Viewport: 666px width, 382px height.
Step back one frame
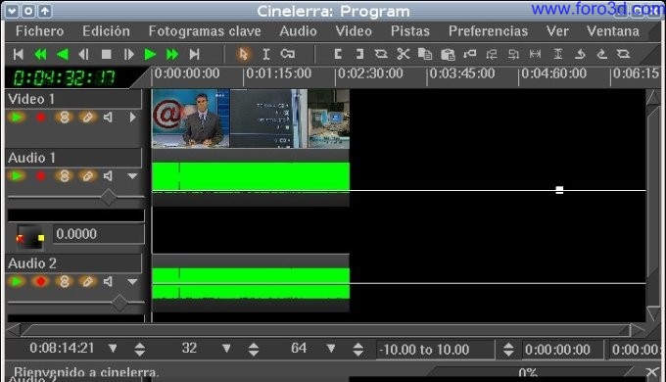pos(84,55)
